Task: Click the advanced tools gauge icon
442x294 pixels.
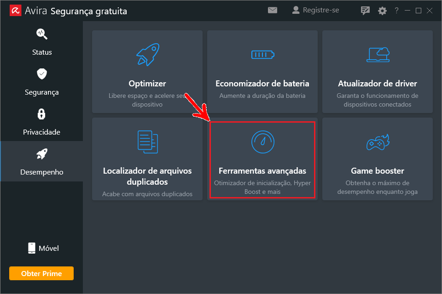Action: click(263, 142)
